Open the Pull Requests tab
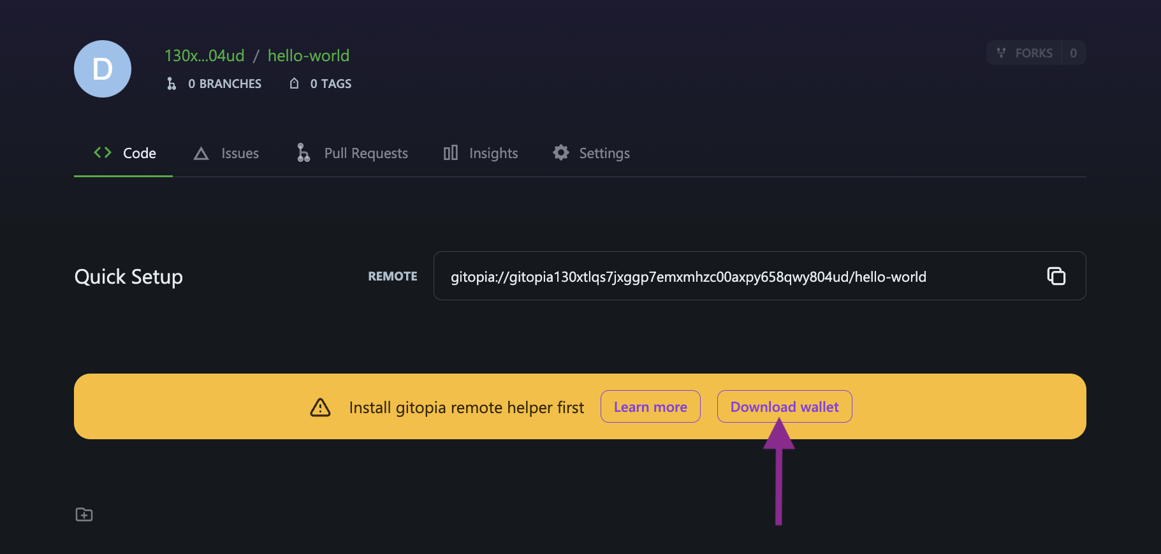Viewport: 1161px width, 554px height. pos(352,153)
